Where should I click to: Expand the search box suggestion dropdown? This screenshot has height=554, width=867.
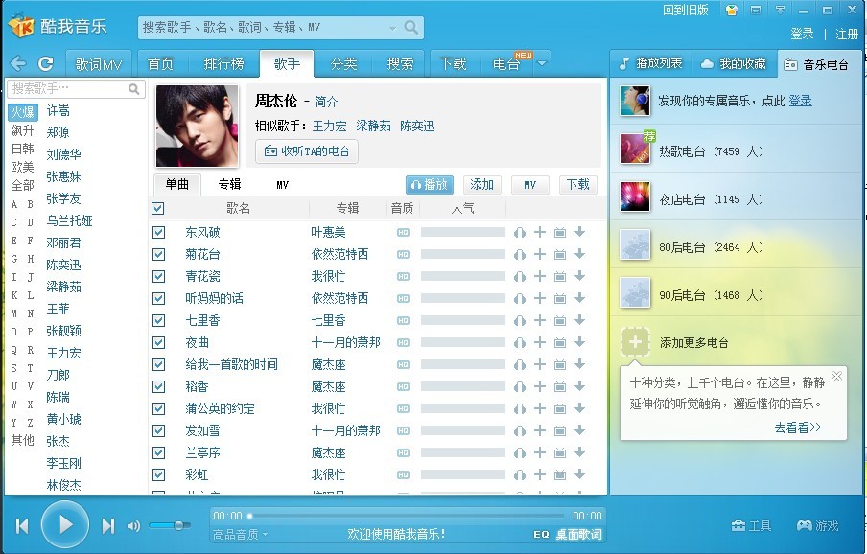click(392, 28)
